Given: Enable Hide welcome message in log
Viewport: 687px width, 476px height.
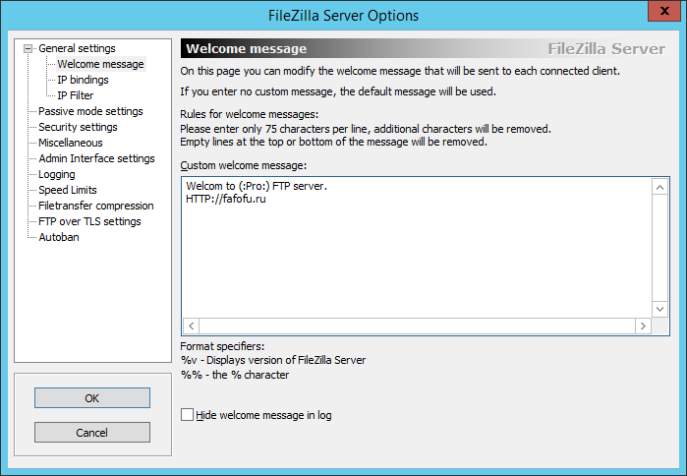Looking at the screenshot, I should click(x=187, y=415).
